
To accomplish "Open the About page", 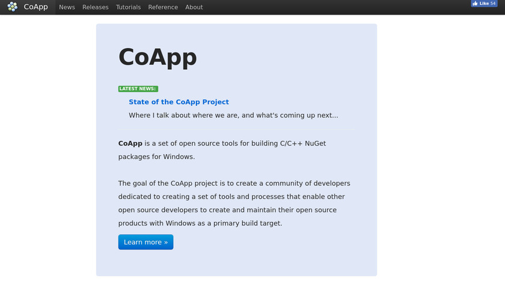I will click(x=194, y=7).
